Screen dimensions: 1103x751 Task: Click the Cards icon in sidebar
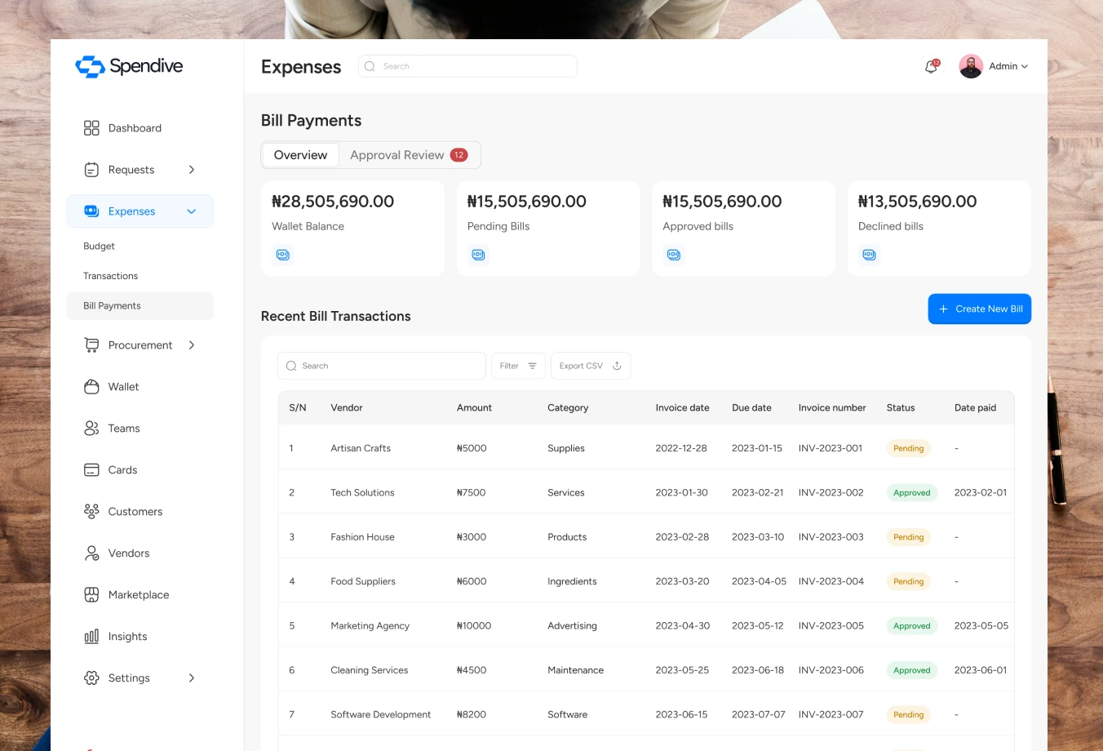pyautogui.click(x=91, y=470)
